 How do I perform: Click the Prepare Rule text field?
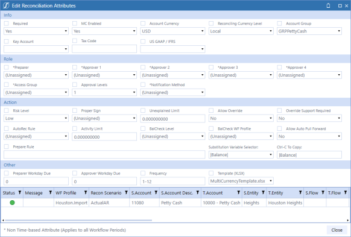(104, 154)
